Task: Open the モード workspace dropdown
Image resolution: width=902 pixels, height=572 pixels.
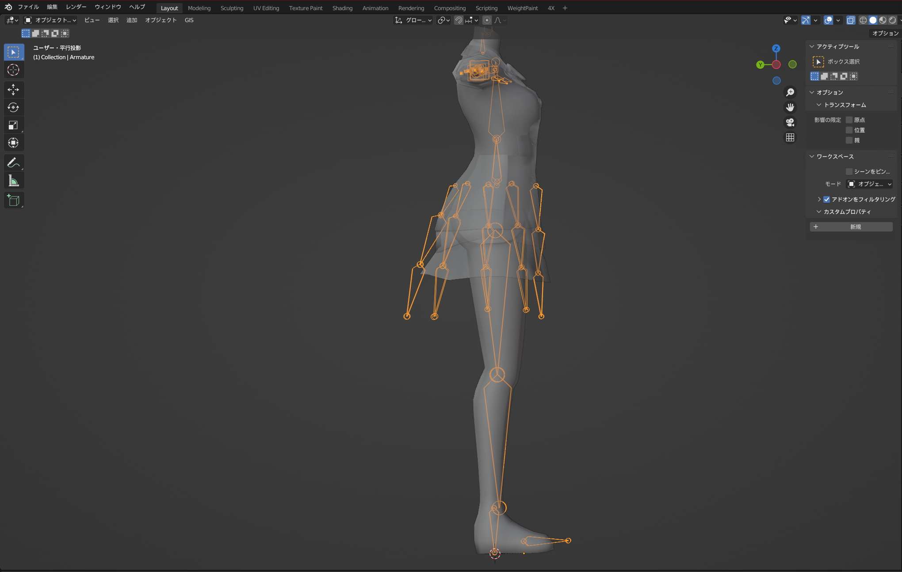Action: (869, 184)
